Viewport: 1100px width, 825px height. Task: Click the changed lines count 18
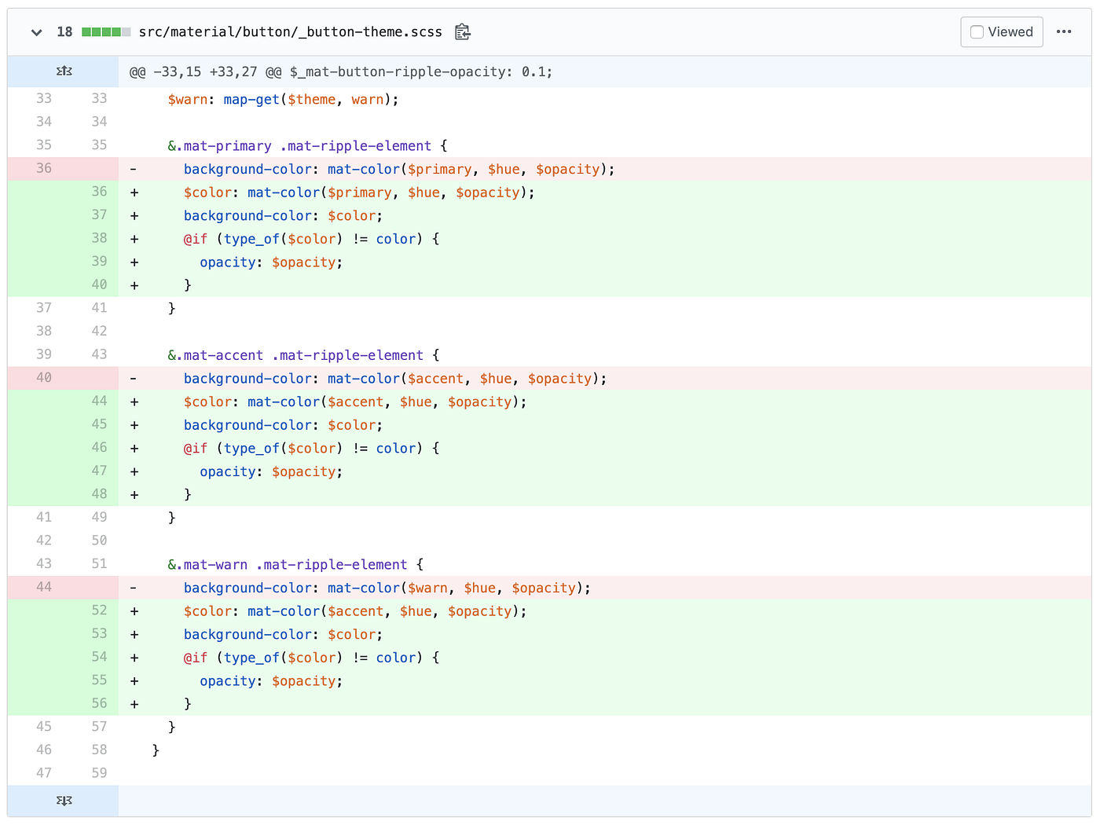(64, 32)
